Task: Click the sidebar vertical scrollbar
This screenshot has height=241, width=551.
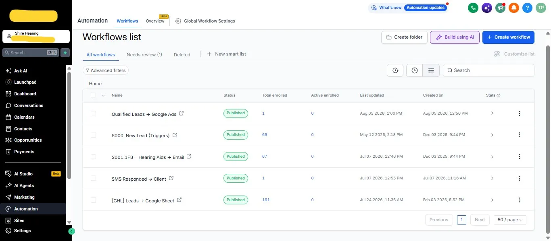Action: [x=69, y=126]
